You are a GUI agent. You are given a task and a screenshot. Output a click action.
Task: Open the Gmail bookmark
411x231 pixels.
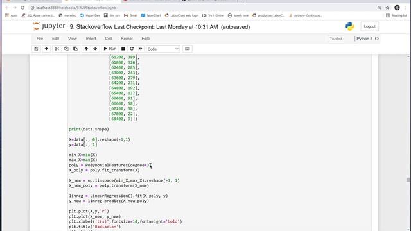pos(130,15)
